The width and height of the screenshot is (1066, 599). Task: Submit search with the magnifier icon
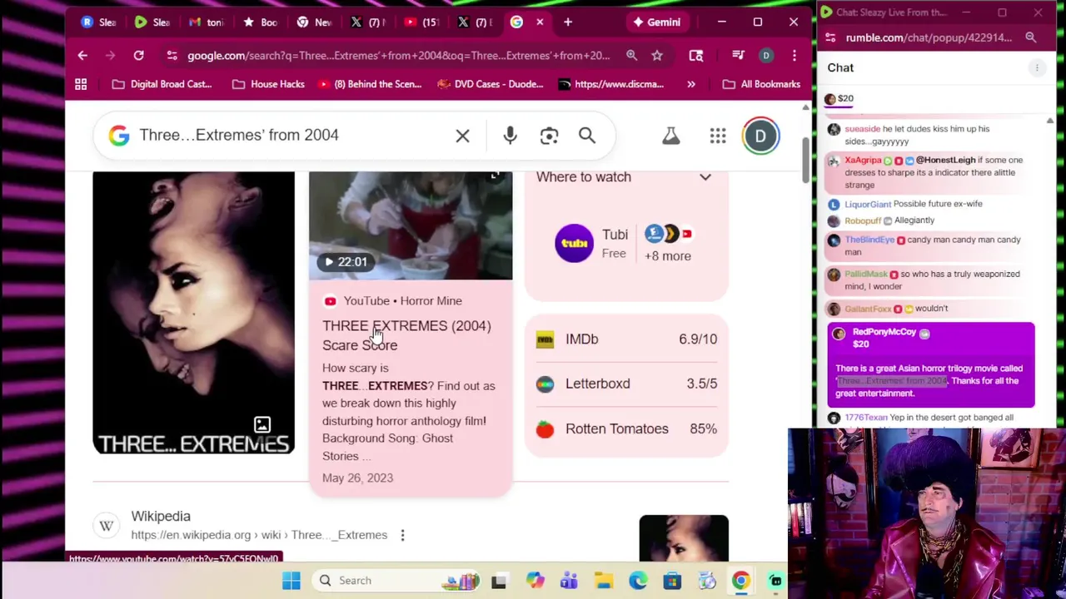click(x=587, y=136)
